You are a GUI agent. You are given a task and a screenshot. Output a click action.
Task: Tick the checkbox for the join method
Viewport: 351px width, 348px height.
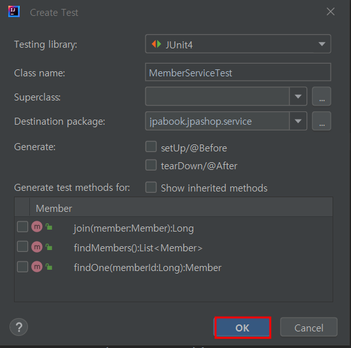23,227
